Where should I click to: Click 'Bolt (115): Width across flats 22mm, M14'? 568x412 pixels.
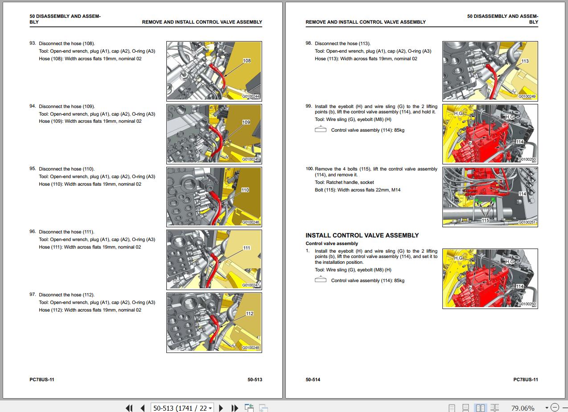pyautogui.click(x=358, y=190)
